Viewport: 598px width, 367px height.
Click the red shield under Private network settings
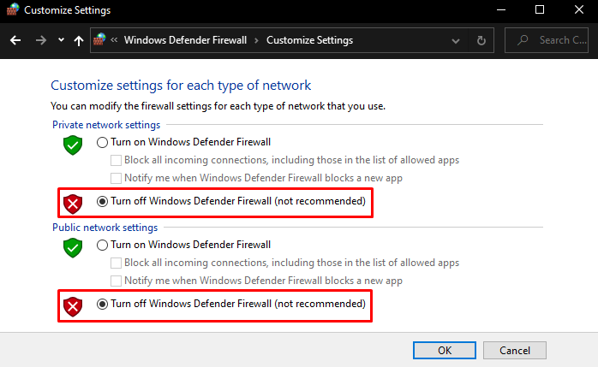pyautogui.click(x=73, y=204)
